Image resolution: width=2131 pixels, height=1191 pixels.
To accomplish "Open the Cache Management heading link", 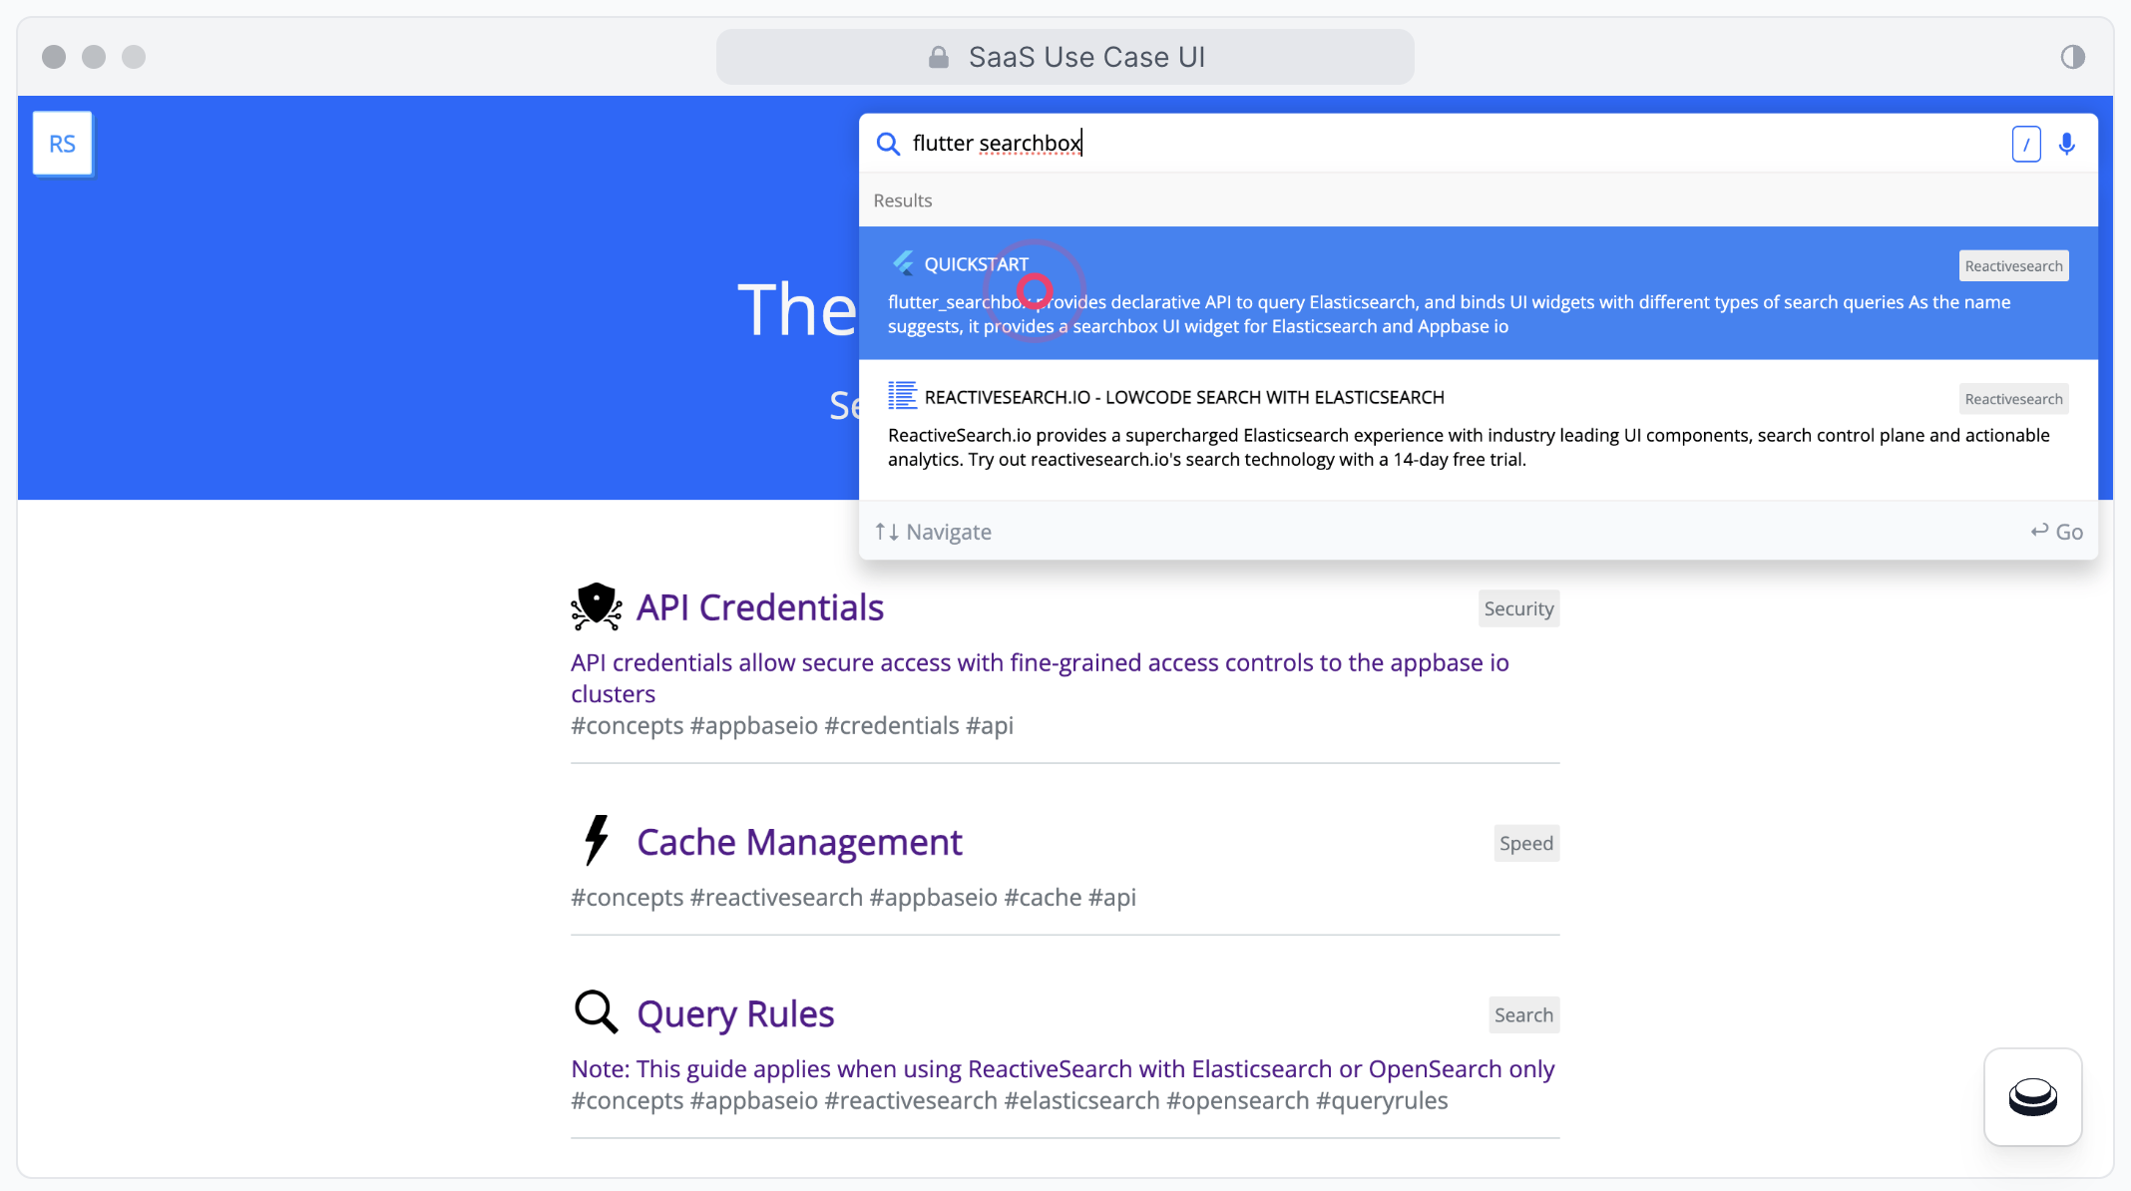I will (x=799, y=842).
